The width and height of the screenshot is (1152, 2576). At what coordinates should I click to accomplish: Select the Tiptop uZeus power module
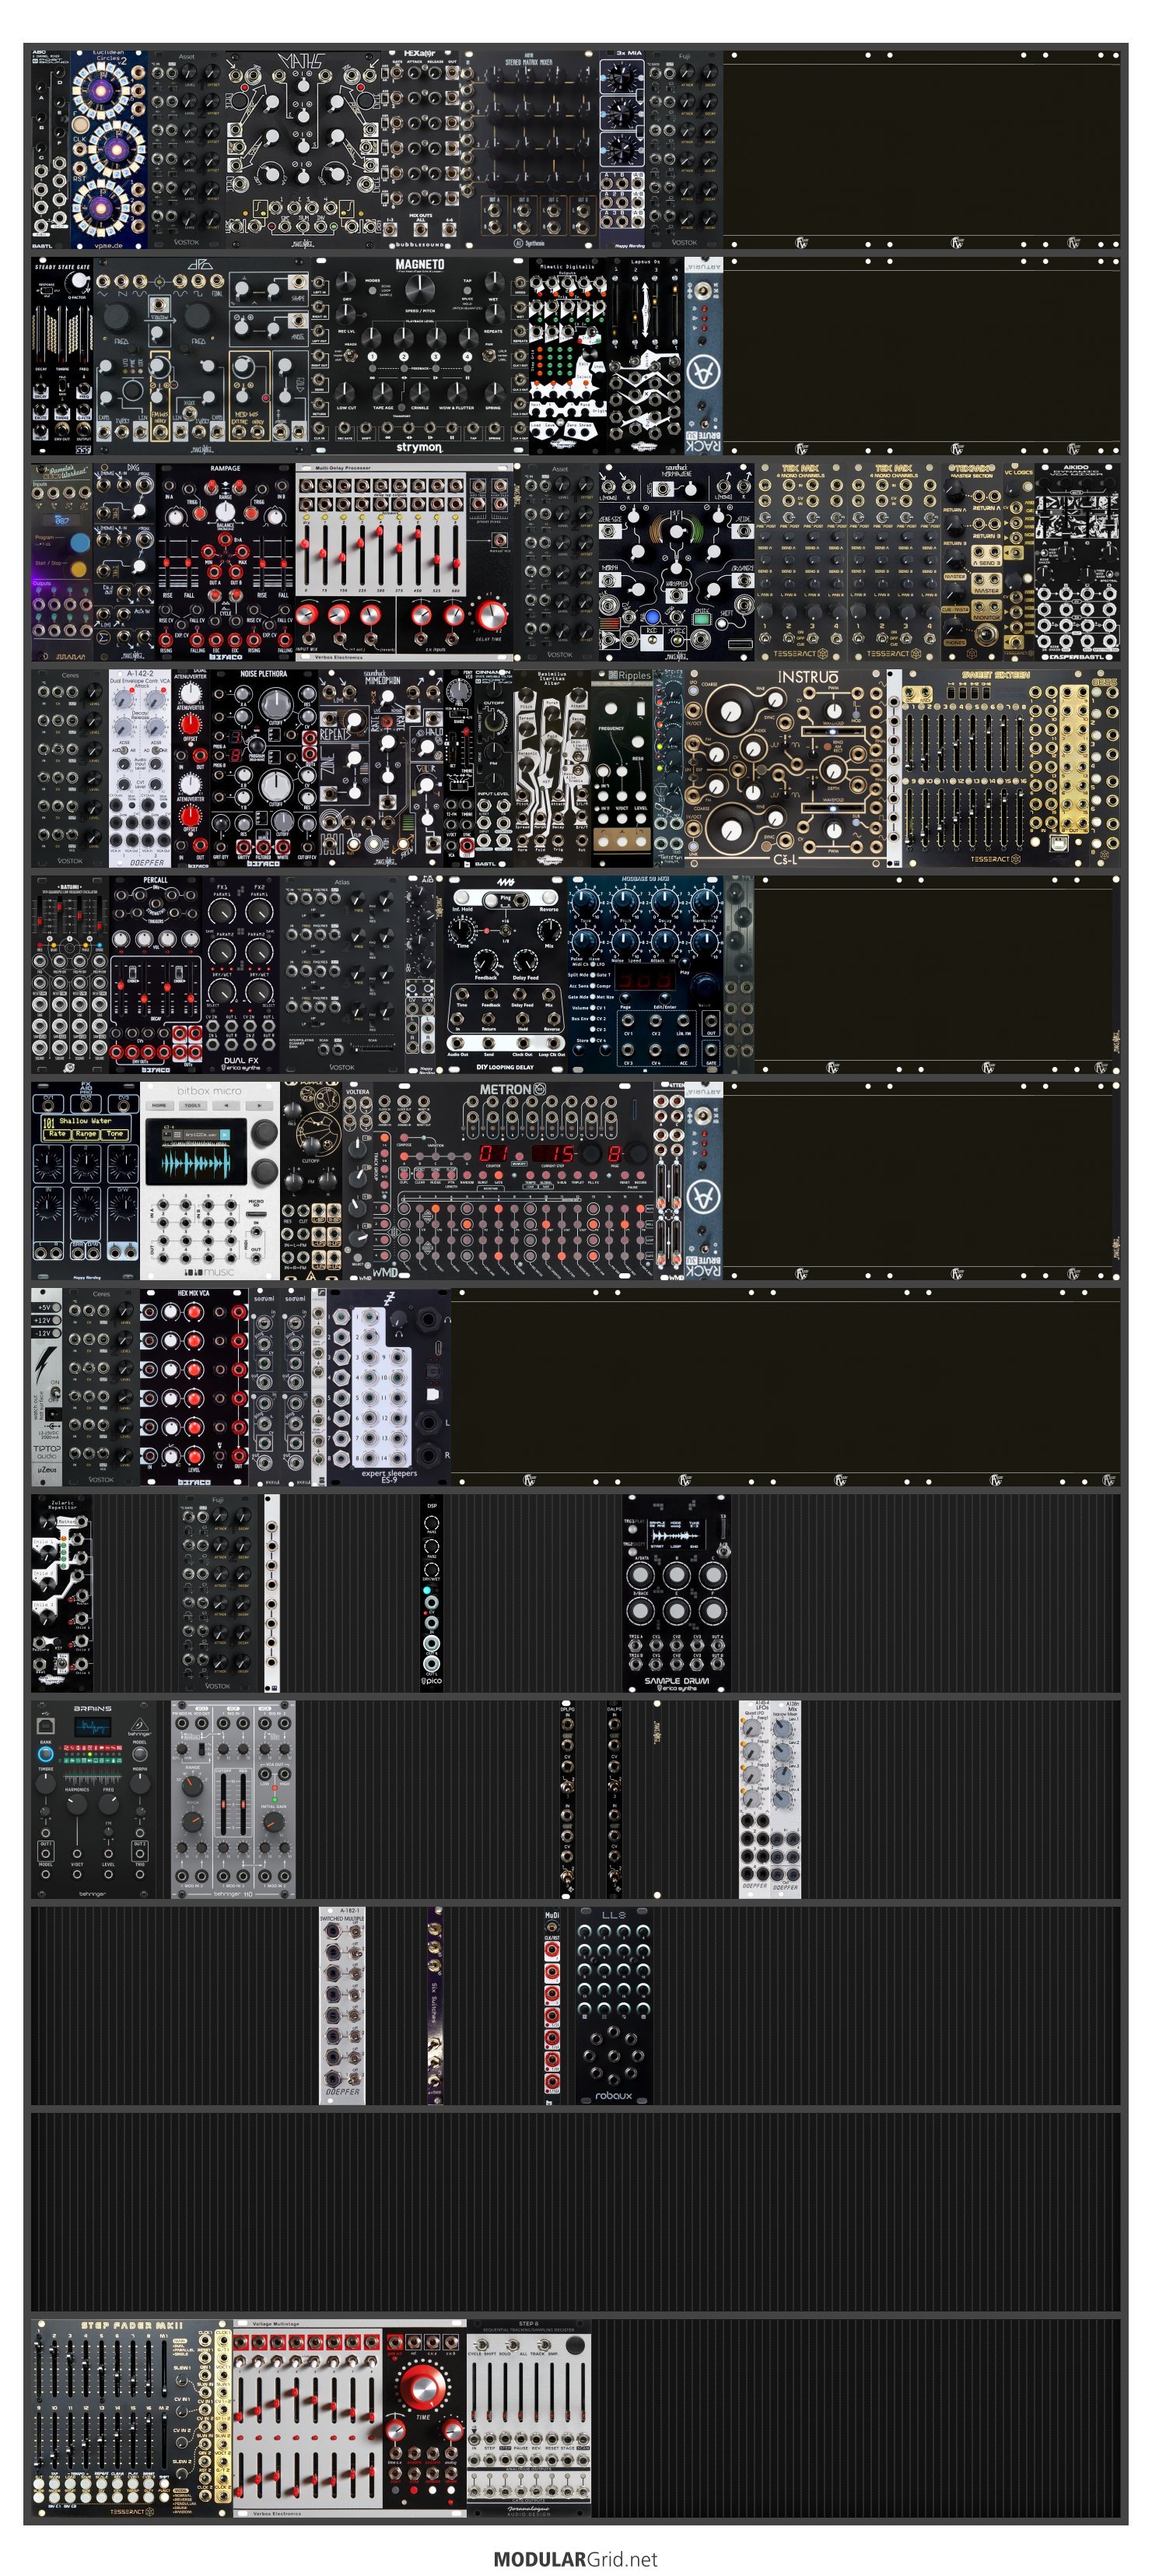(x=46, y=1387)
